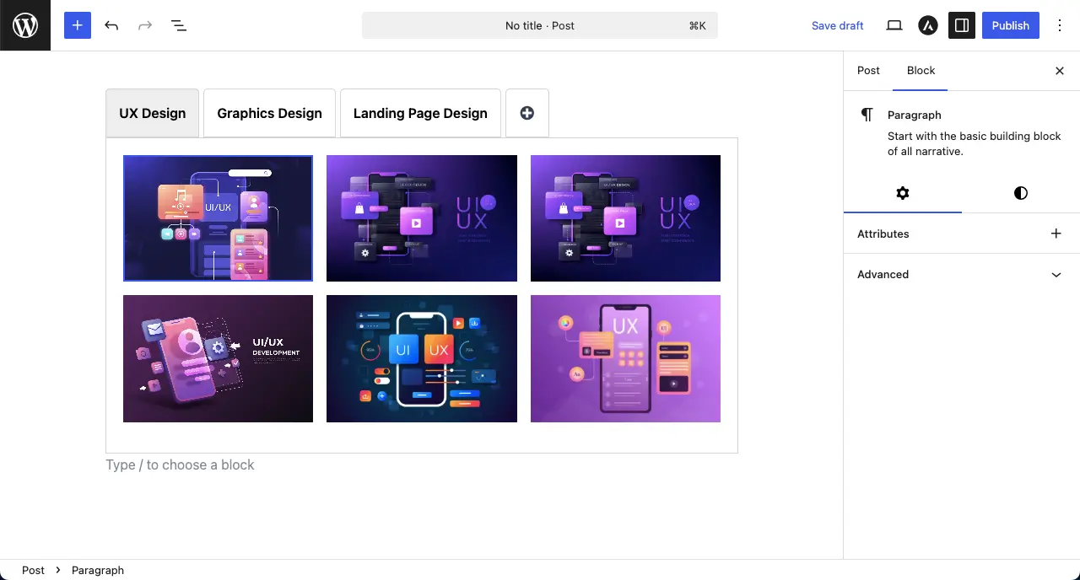Undo the last change
This screenshot has width=1080, height=580.
coord(111,25)
